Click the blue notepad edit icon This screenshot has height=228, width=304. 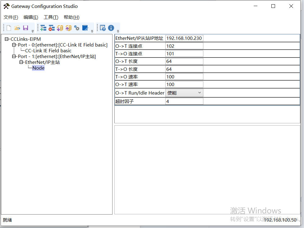85,28
